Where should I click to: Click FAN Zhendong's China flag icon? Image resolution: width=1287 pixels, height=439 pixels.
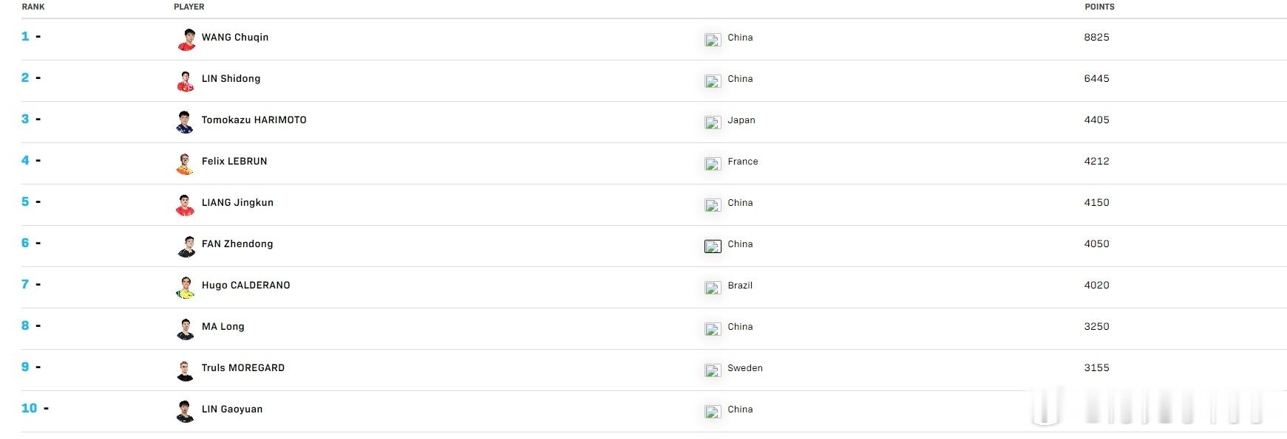click(x=713, y=246)
